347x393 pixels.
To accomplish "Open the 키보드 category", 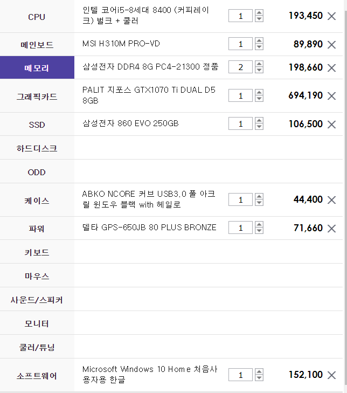I will 37,252.
